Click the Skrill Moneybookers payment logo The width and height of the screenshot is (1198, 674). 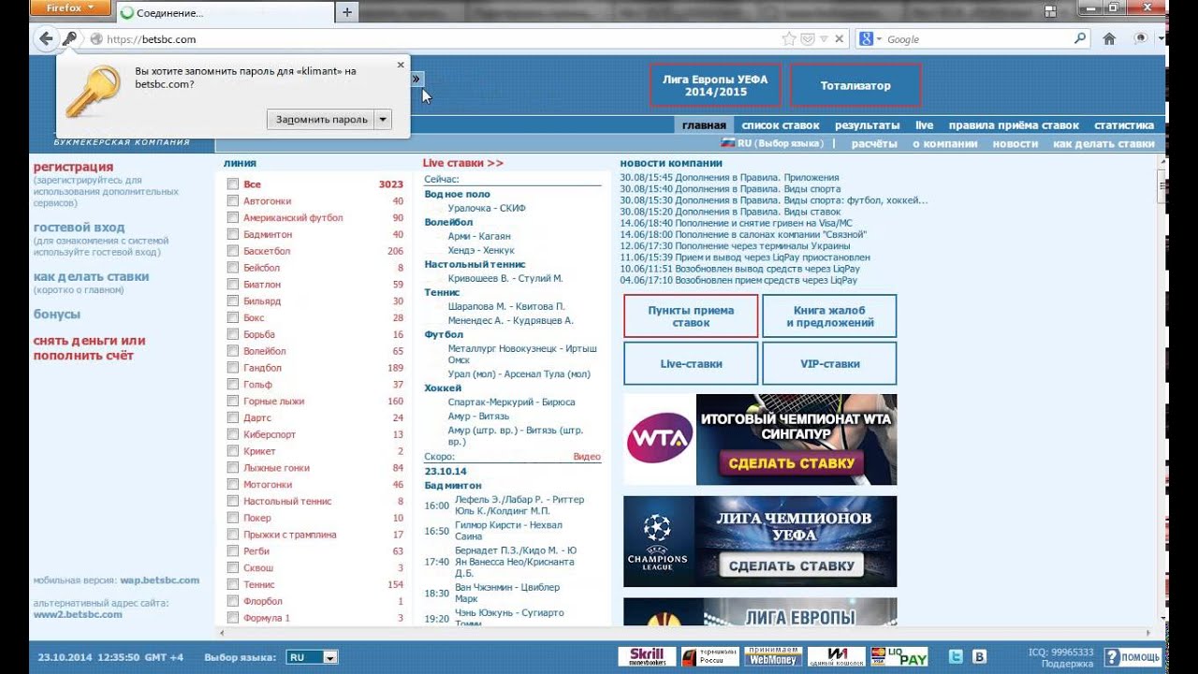tap(646, 657)
